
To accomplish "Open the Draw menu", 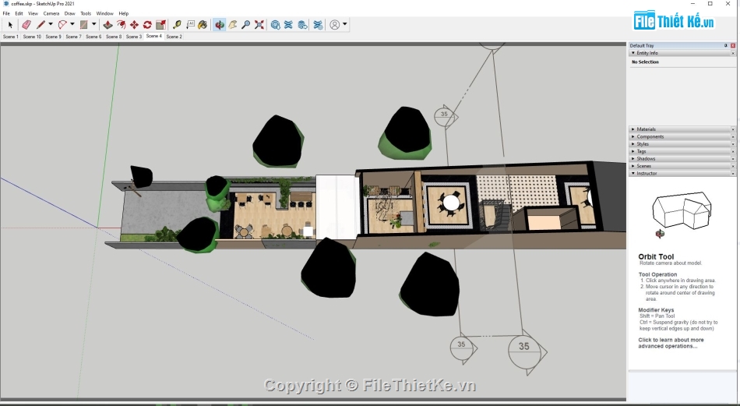I will tap(70, 13).
